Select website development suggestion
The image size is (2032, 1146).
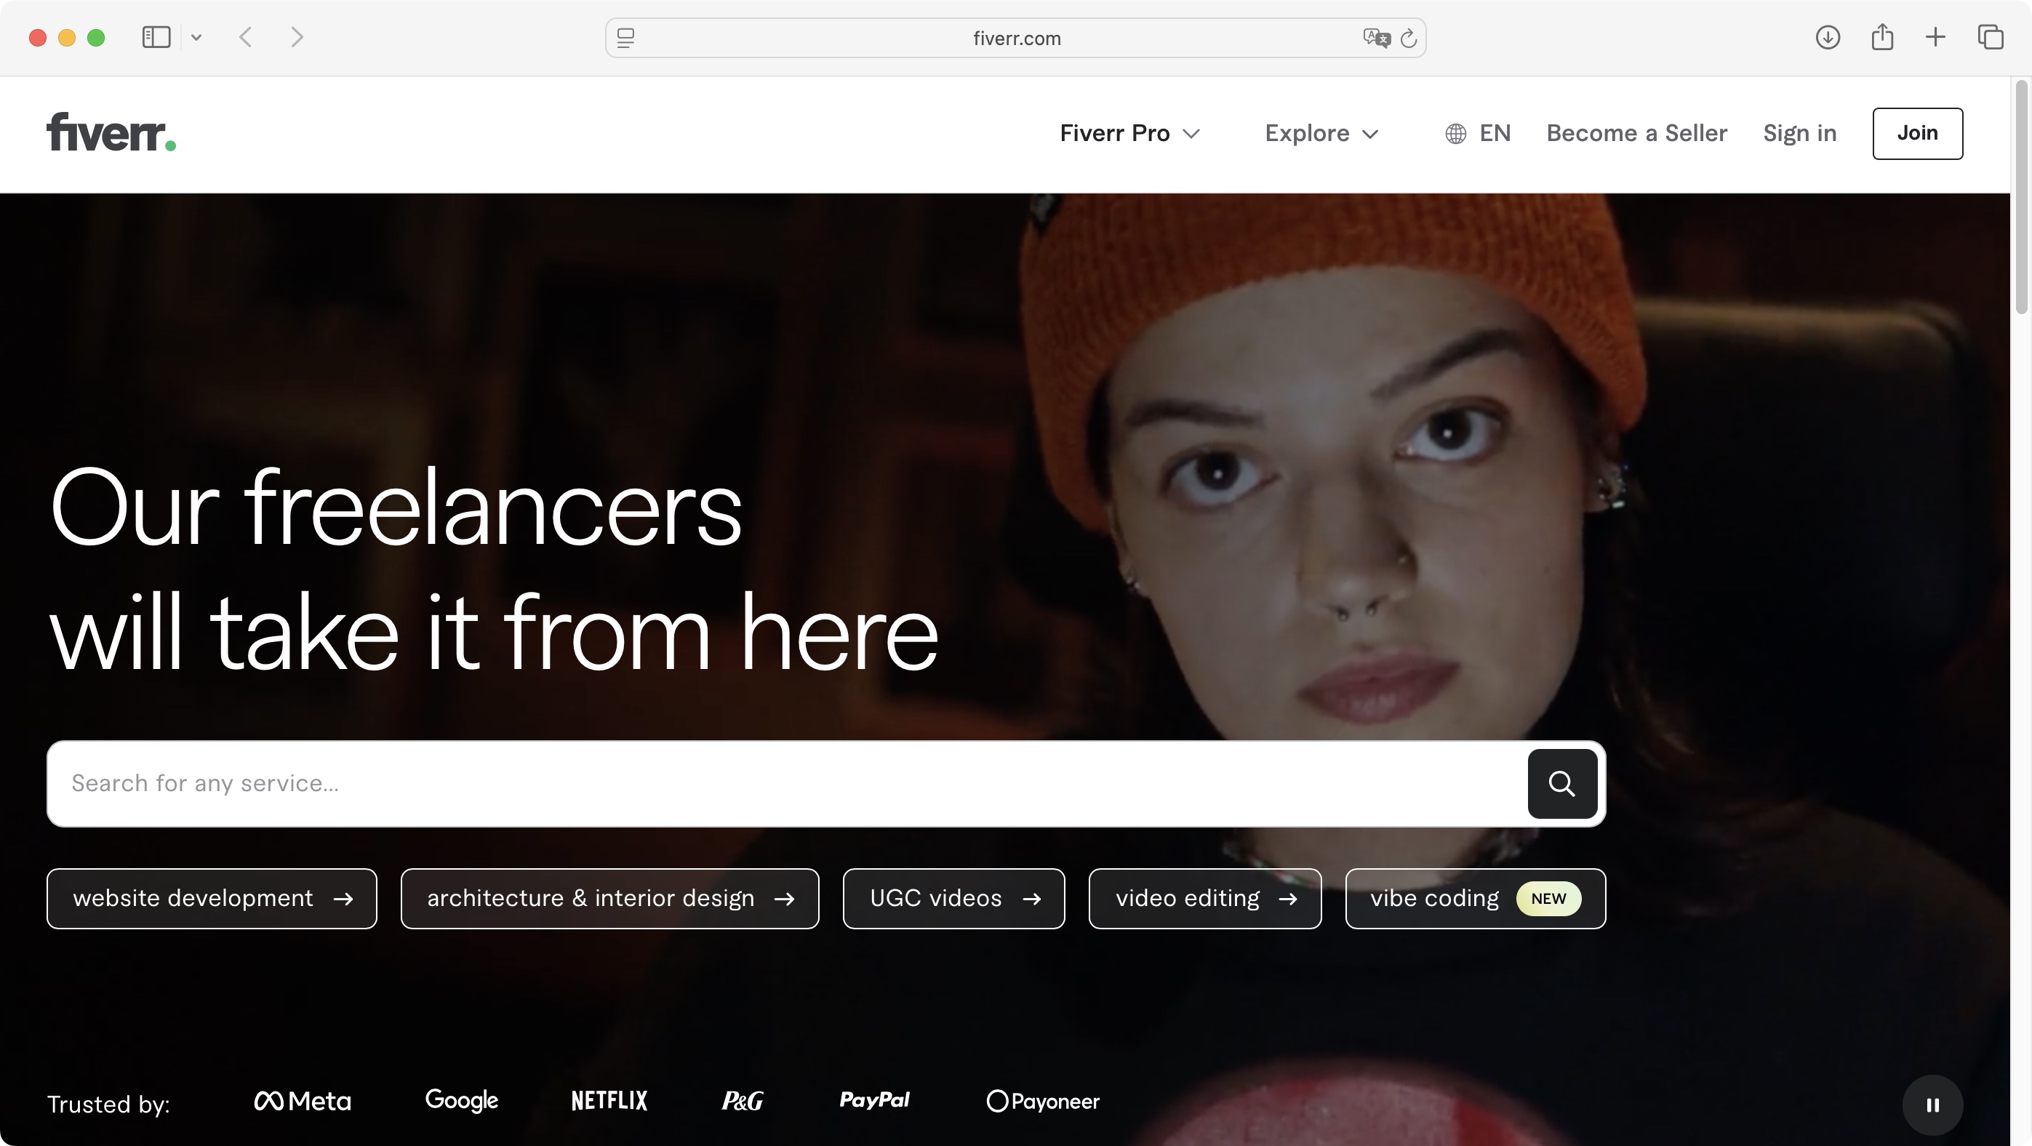coord(212,898)
